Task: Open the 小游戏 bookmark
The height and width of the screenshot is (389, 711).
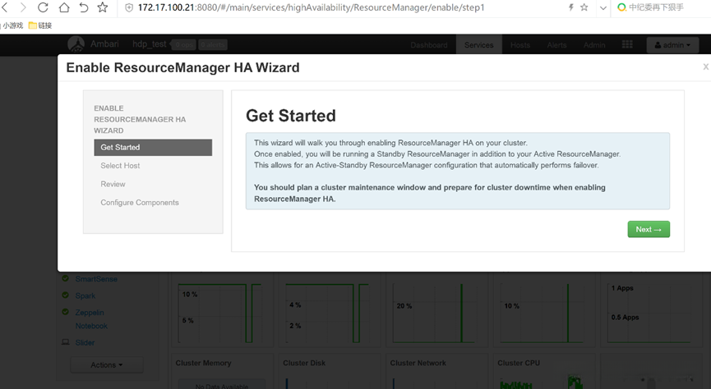Action: tap(12, 25)
